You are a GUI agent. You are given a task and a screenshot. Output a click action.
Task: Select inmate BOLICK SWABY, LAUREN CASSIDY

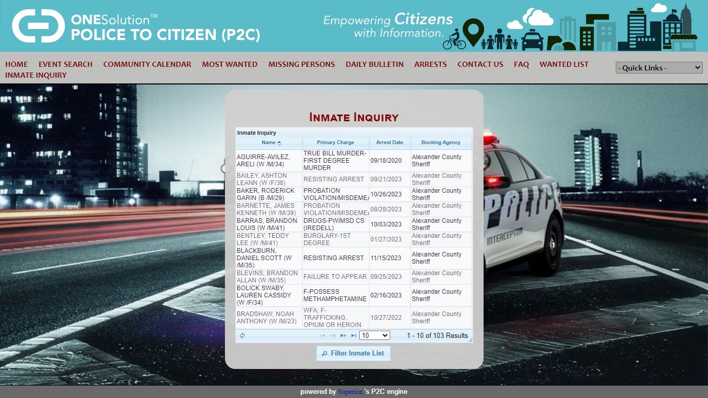pyautogui.click(x=354, y=295)
